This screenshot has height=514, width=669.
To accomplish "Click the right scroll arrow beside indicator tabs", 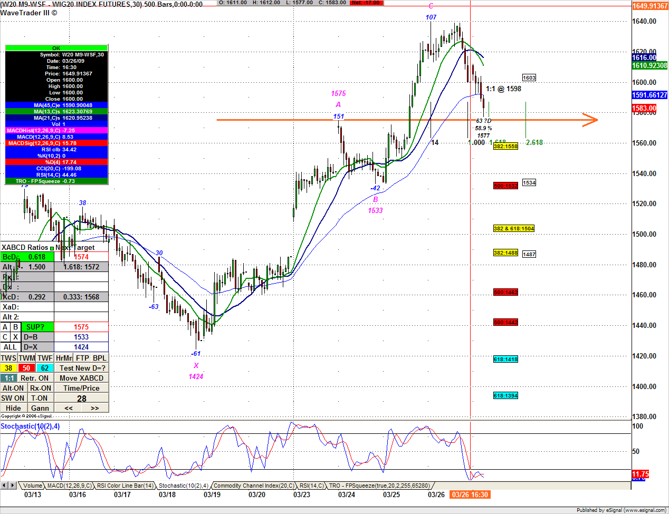I will coord(13,486).
